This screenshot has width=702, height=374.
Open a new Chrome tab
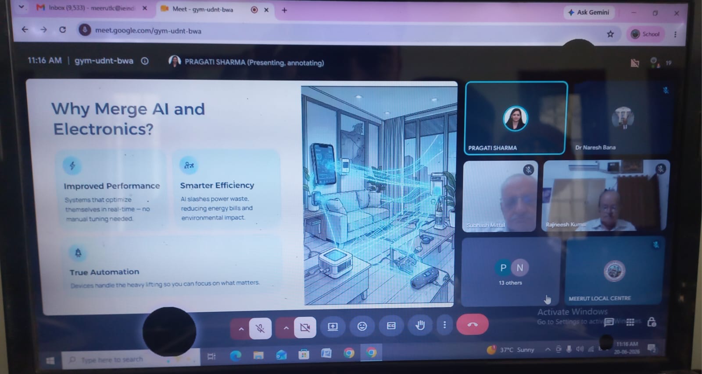coord(284,10)
